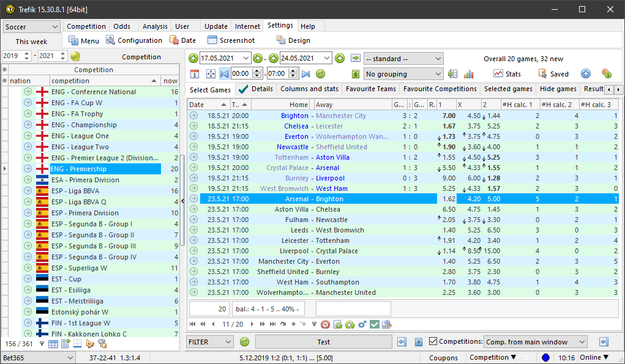Open the Soccer sport dropdown

(x=31, y=27)
